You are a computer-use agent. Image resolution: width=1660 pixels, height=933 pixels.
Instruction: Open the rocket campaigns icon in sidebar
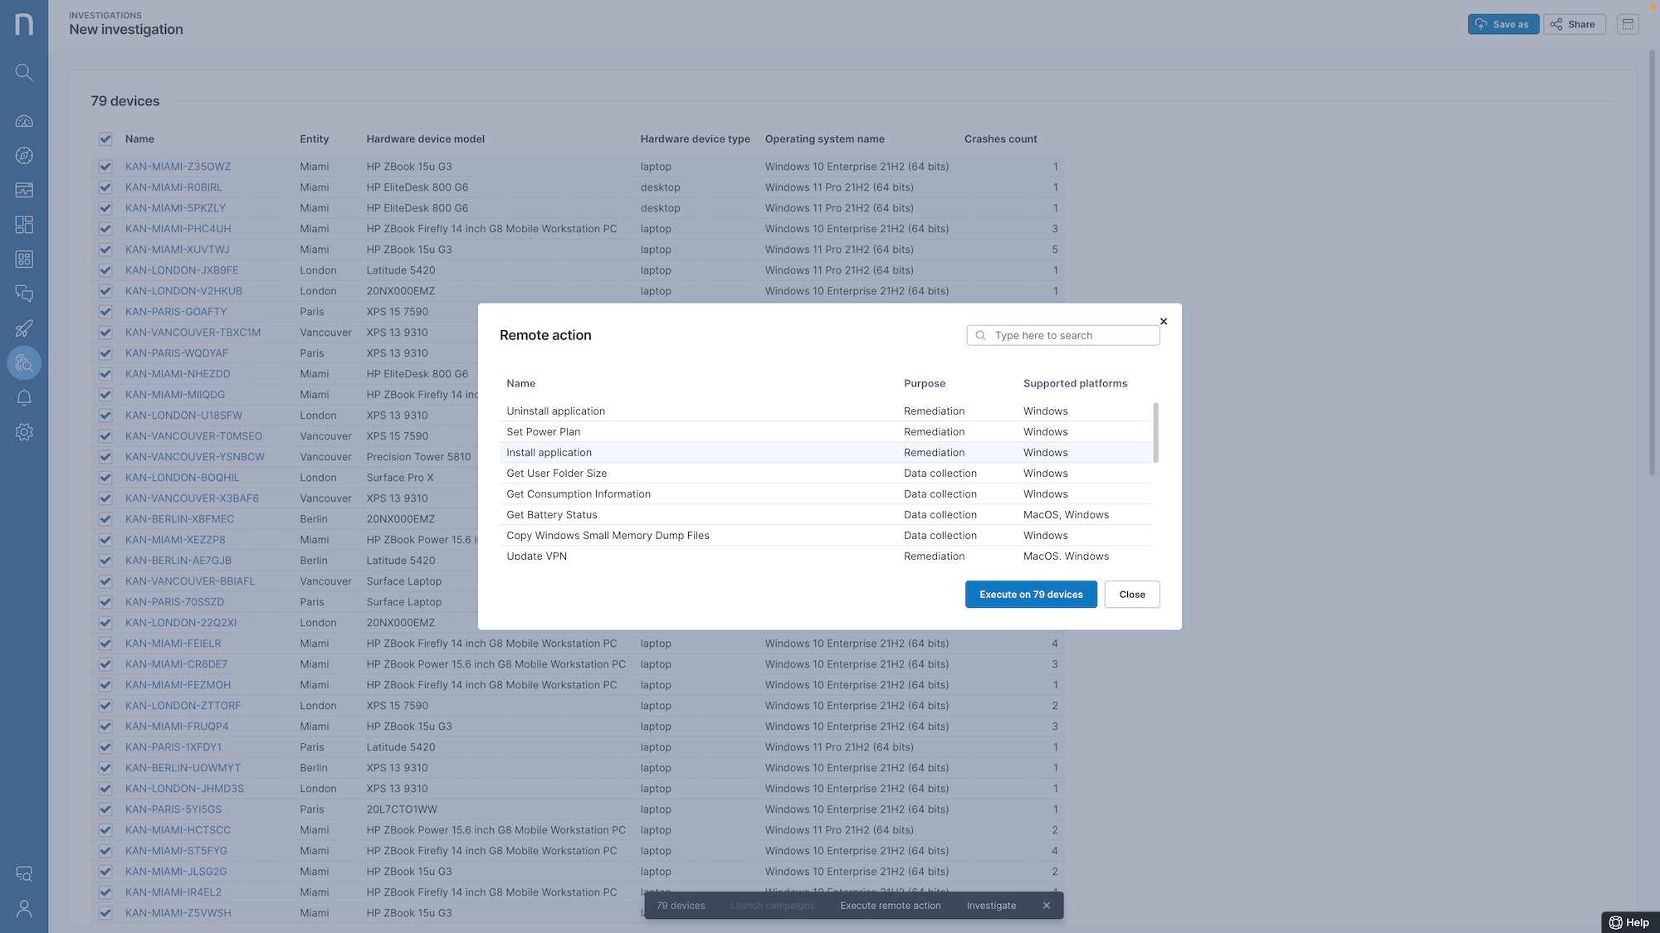point(24,328)
